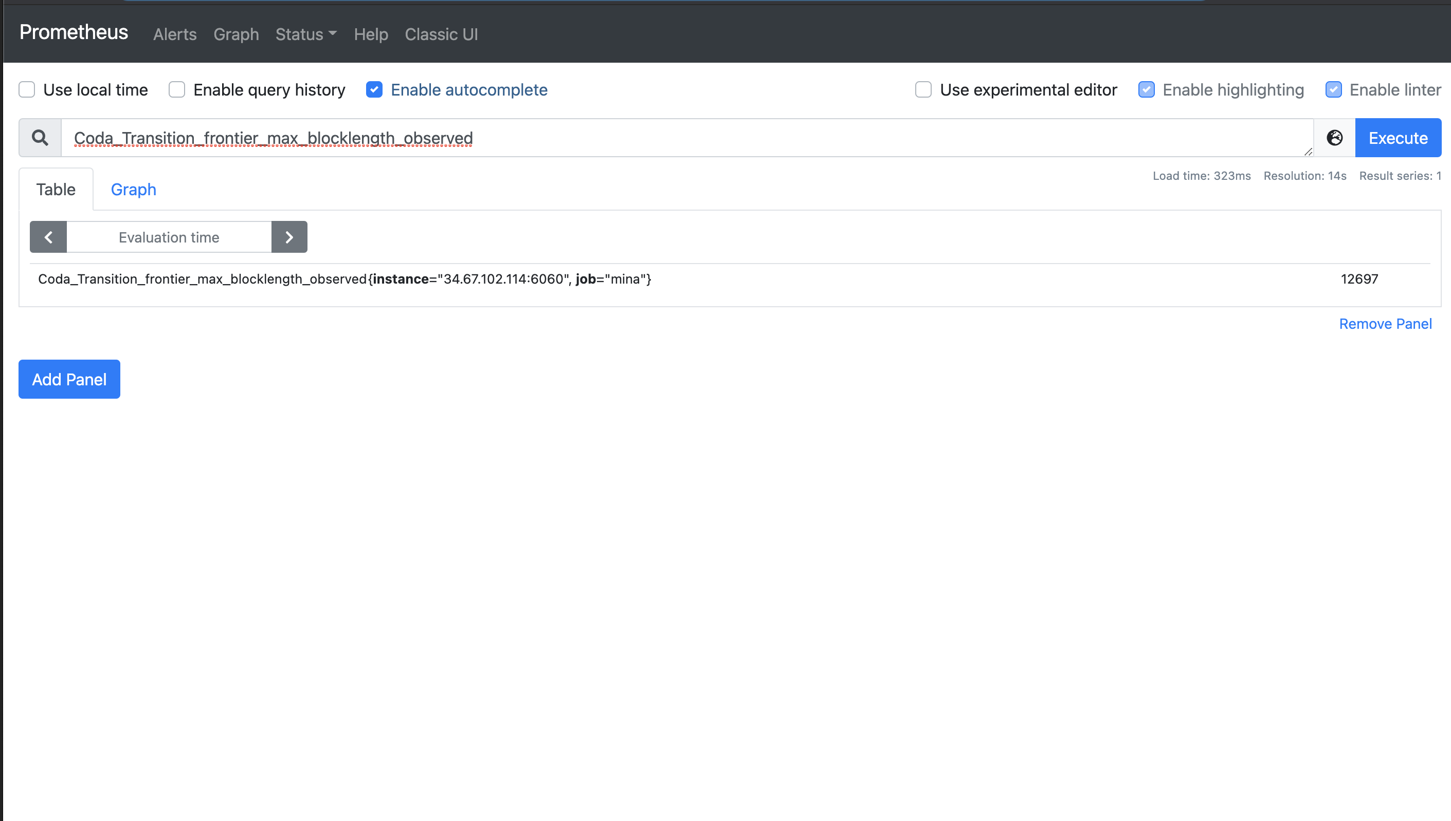Disable the Enable autocomplete toggle

click(375, 90)
